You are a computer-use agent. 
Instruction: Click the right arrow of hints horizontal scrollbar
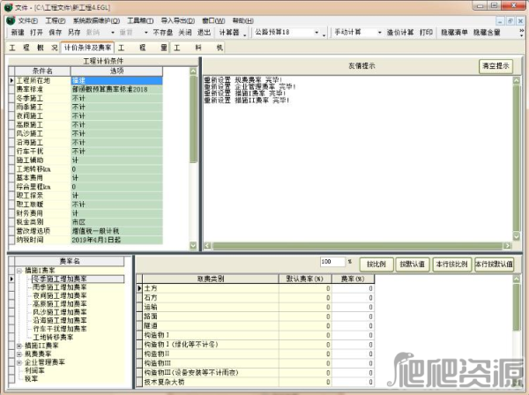tap(507, 246)
